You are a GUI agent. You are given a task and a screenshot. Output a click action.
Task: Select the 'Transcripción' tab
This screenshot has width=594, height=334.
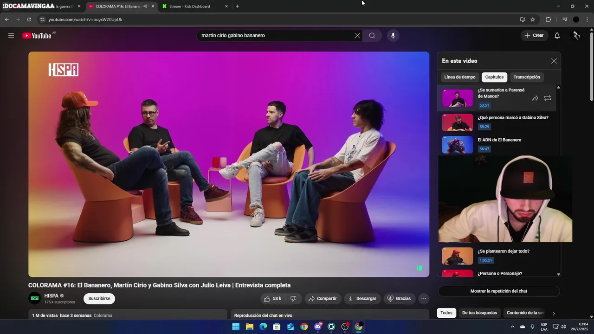[527, 77]
